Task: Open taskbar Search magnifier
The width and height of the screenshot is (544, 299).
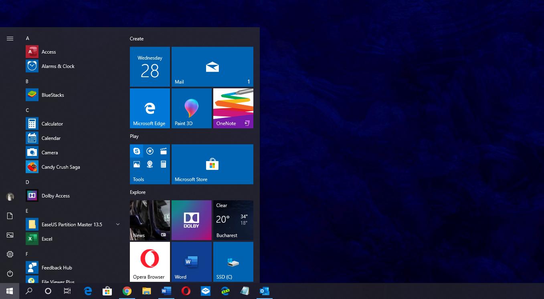Action: [x=29, y=291]
